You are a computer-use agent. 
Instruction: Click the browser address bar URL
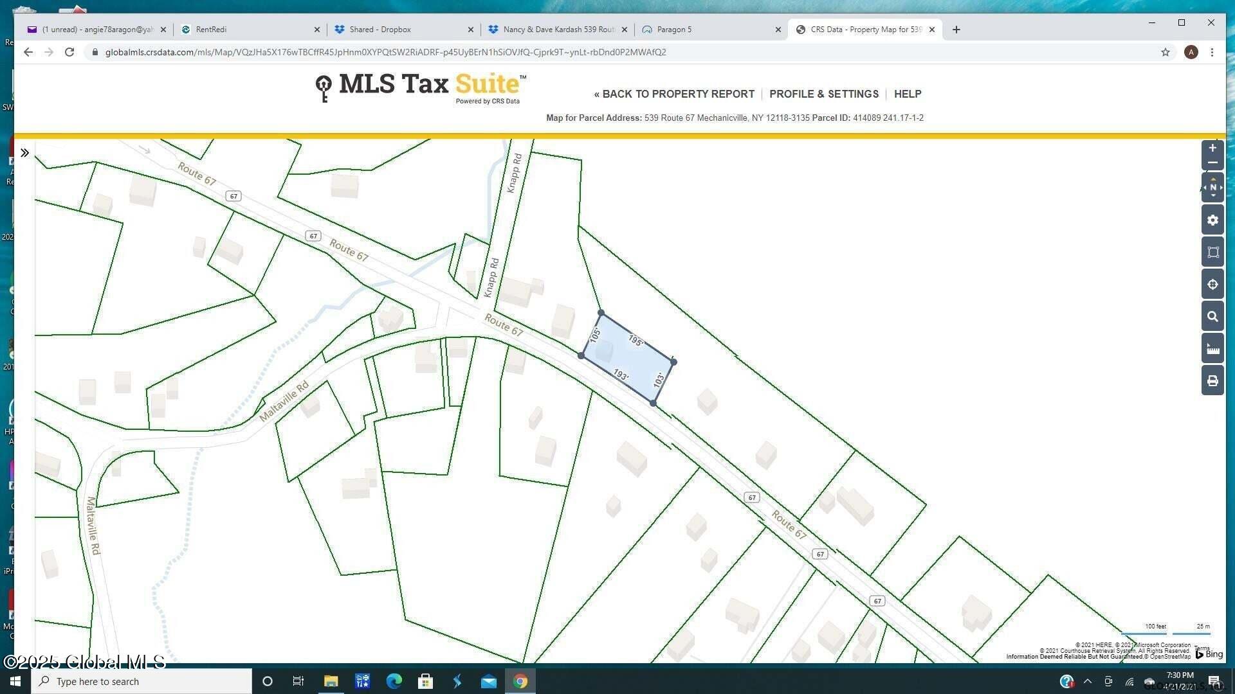pos(386,52)
